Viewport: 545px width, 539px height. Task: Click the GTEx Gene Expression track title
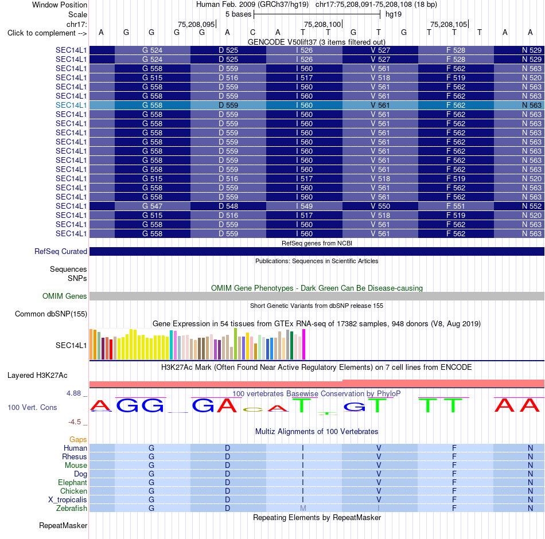tap(317, 323)
